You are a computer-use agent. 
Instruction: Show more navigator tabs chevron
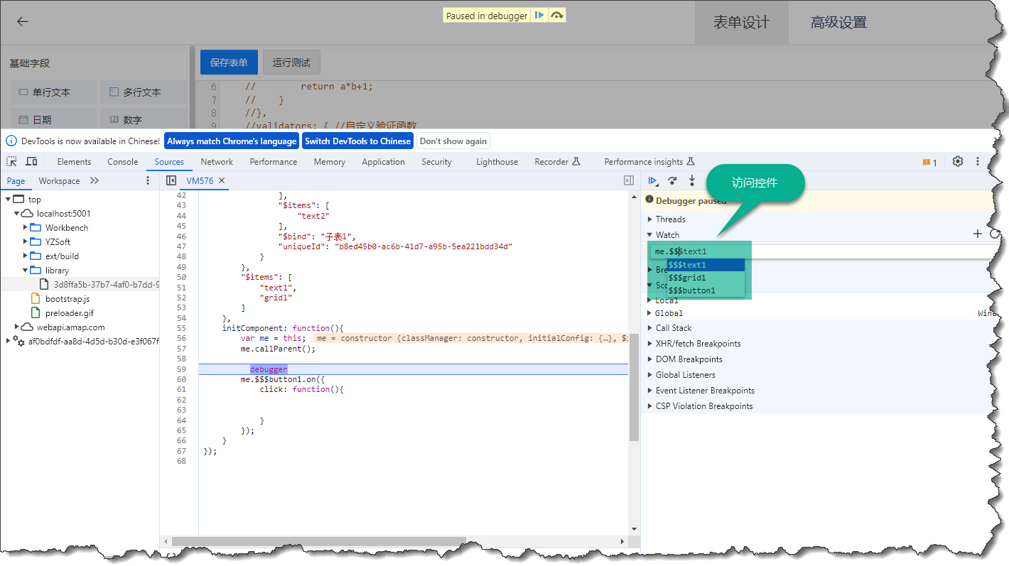[x=95, y=180]
